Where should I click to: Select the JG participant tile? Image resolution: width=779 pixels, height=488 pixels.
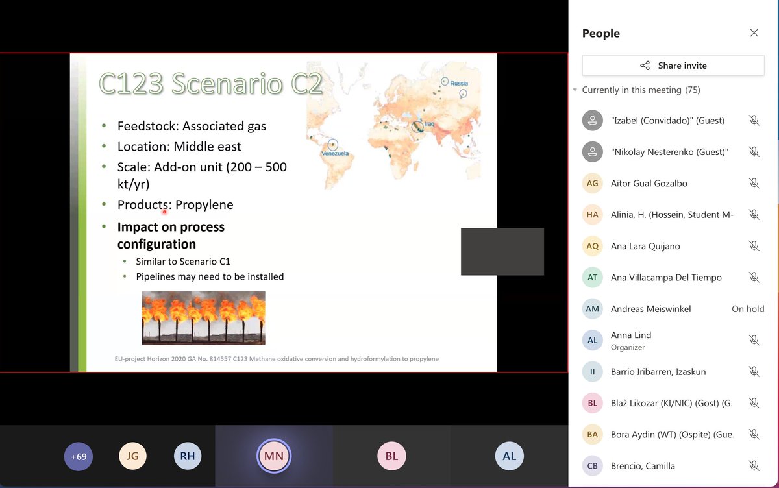(x=132, y=456)
